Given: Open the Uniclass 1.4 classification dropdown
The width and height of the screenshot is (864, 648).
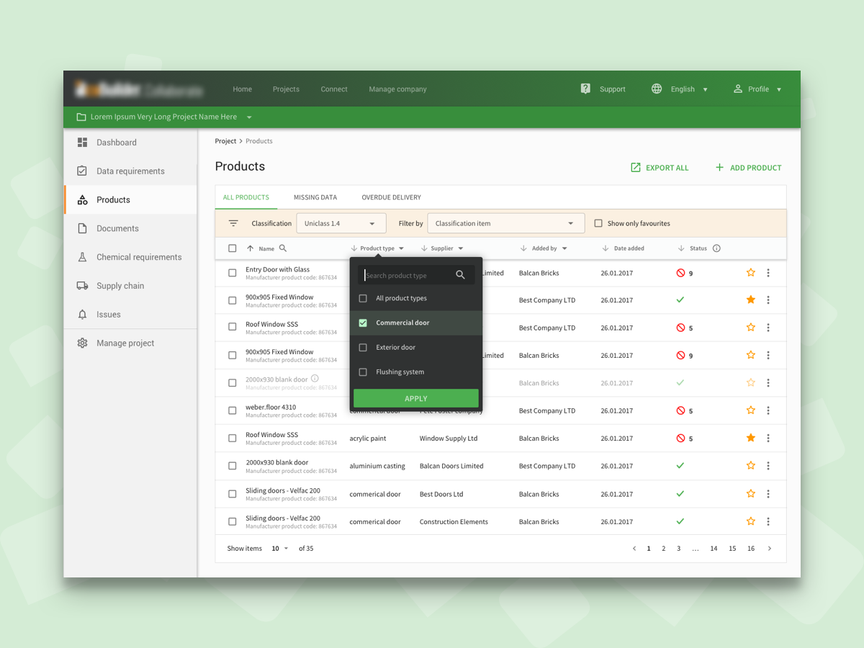Looking at the screenshot, I should [x=341, y=222].
